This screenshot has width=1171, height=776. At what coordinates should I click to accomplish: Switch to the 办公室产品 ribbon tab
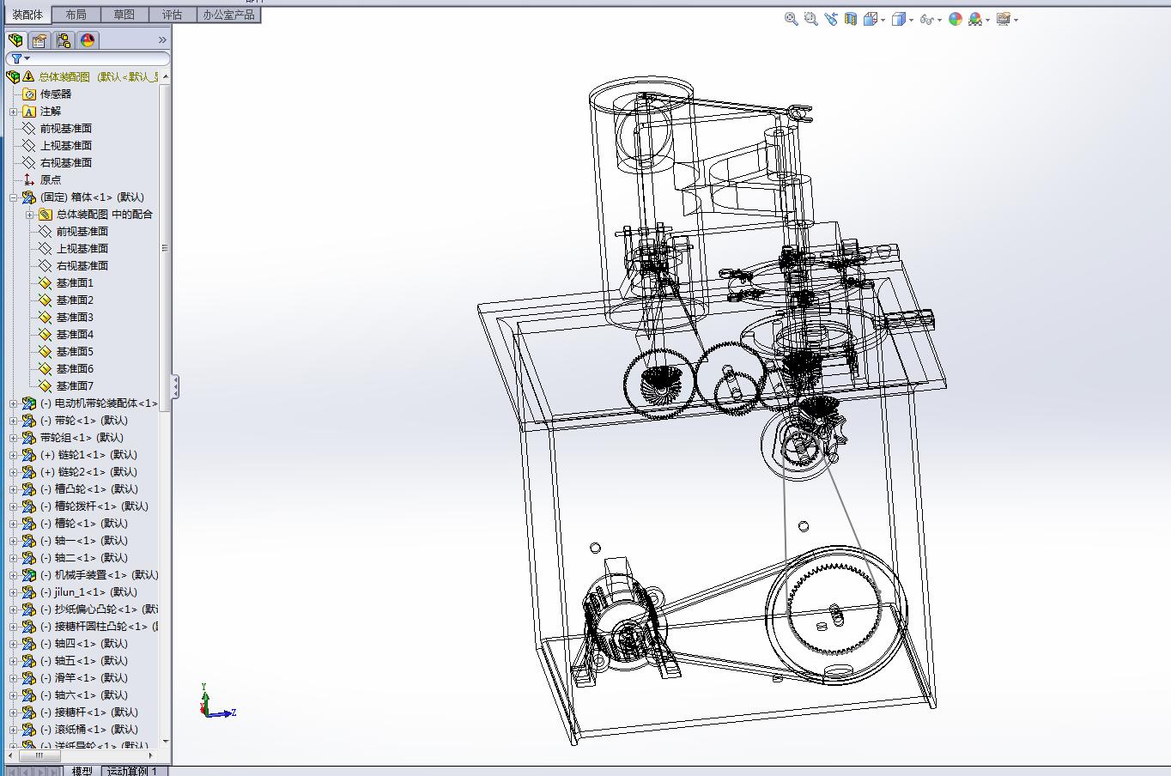tap(228, 15)
